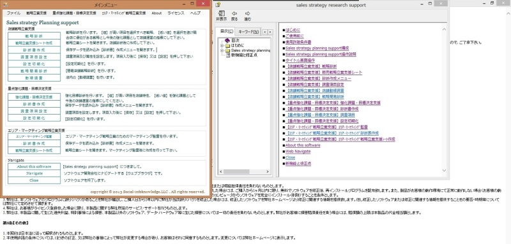Open 【店舗戦略立案支援】診断作成メニュー link
511x244 pixels.
pyautogui.click(x=318, y=78)
